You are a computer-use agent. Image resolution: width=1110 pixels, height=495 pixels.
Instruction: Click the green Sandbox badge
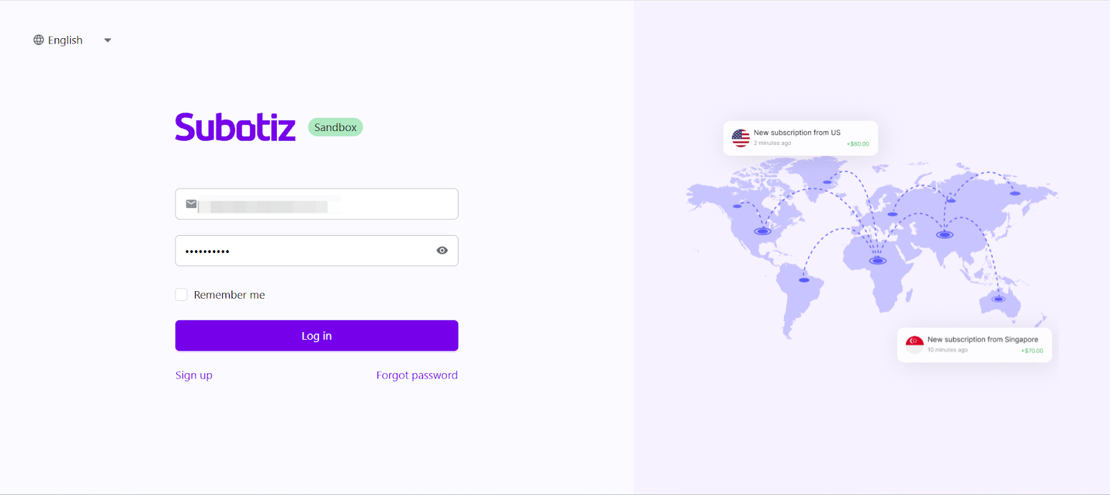pos(335,128)
